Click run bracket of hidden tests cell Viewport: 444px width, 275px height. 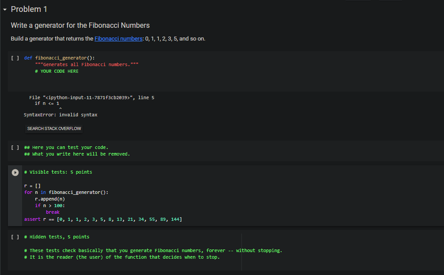pyautogui.click(x=15, y=237)
